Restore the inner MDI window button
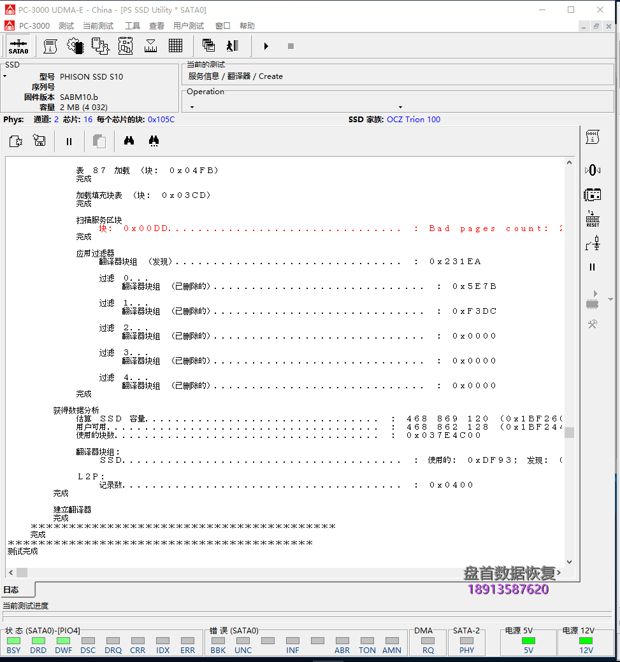 (x=596, y=26)
